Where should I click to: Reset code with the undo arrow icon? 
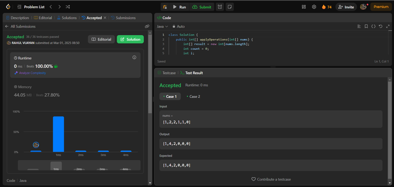[x=381, y=26]
